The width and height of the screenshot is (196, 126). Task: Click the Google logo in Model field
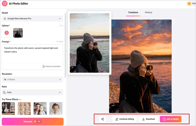pos(5,18)
